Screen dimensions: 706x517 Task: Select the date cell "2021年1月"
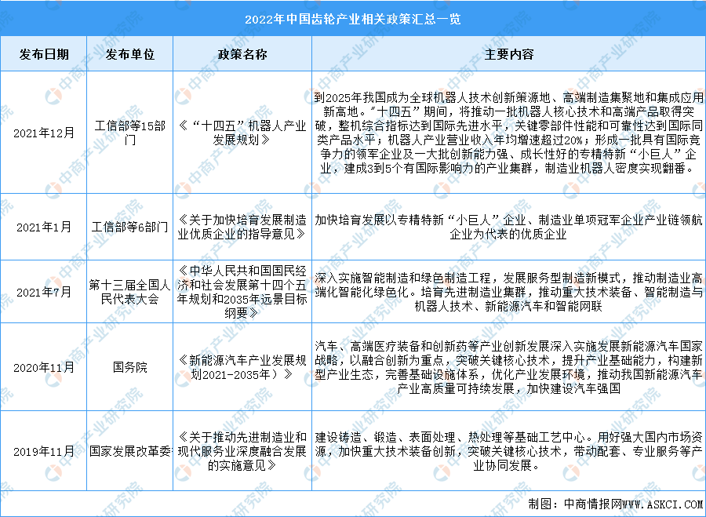point(44,227)
